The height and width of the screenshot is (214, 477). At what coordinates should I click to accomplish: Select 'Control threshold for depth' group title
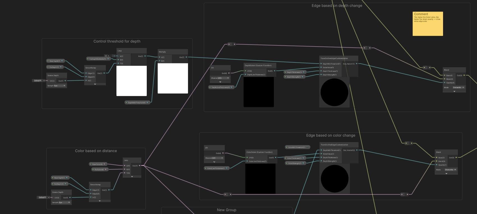[x=117, y=41]
